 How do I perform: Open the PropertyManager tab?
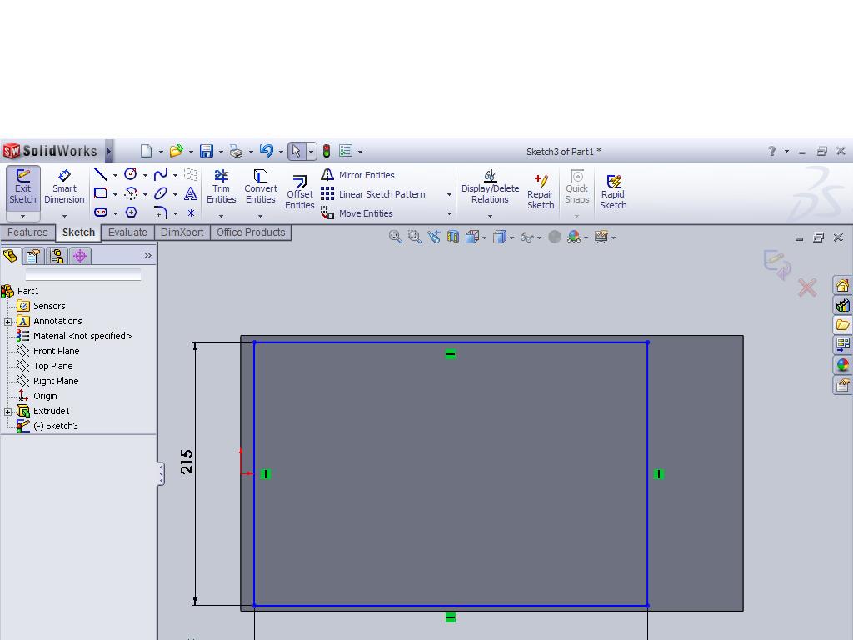[33, 256]
